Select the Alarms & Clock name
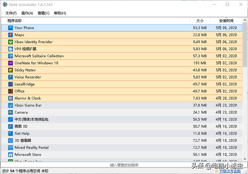This screenshot has height=174, width=248. (x=28, y=98)
